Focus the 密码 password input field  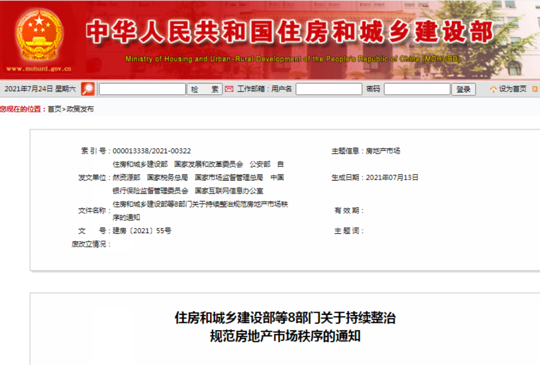tap(417, 89)
